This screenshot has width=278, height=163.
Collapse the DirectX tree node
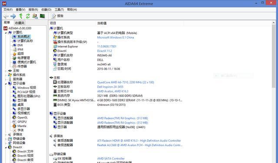tap(6, 147)
